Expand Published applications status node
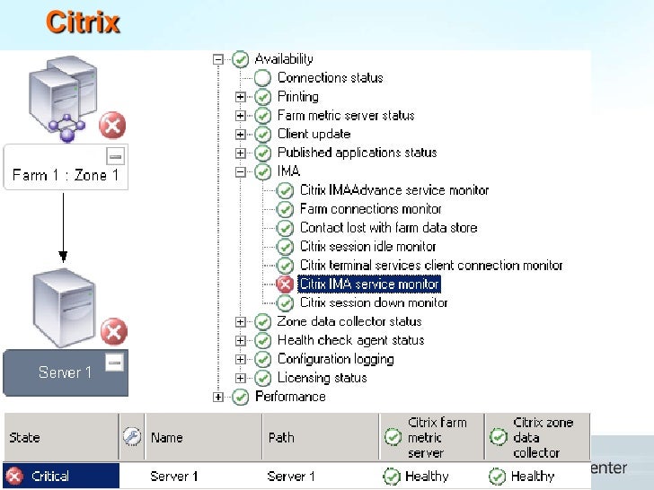 coord(240,153)
